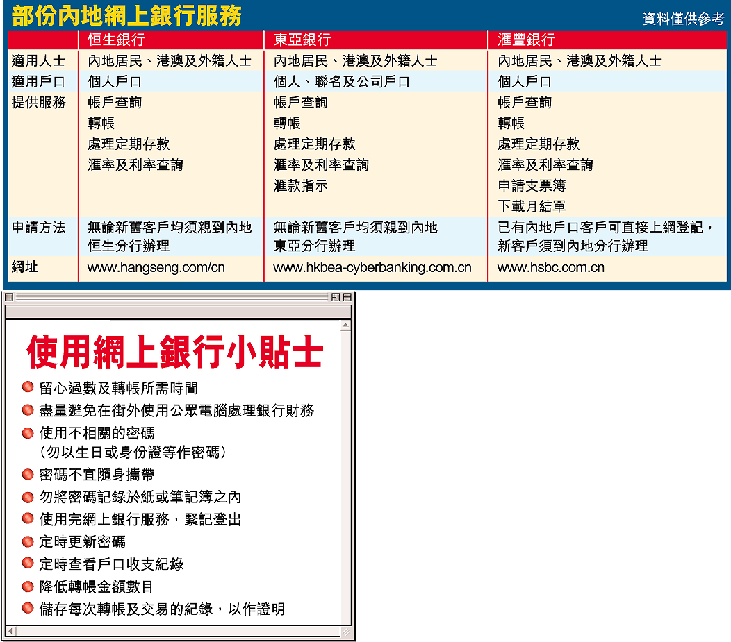Select the 東亞銀行 column header
Screen dimensions: 731x642
pyautogui.click(x=302, y=40)
